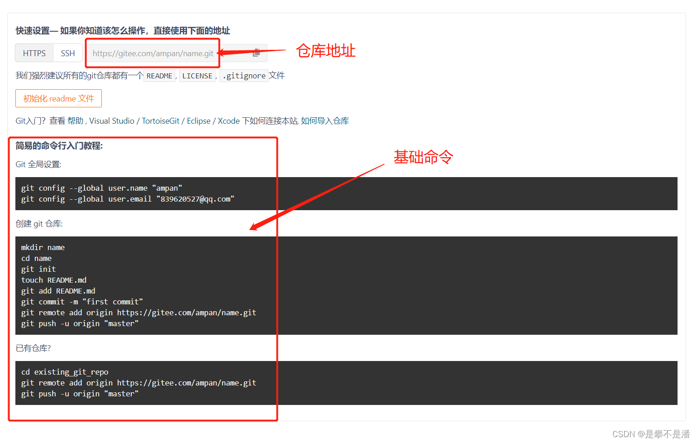Viewport: 697px width, 443px height.
Task: Click the 查看 link in Git入门 section
Action: 58,120
